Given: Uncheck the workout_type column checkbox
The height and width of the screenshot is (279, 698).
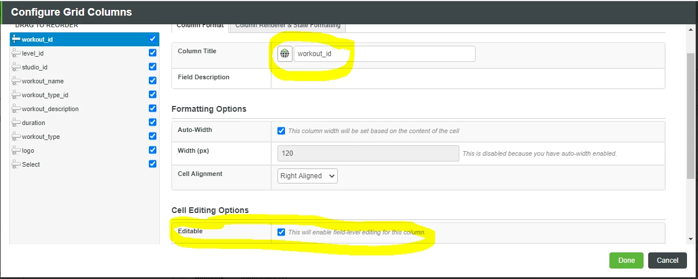Looking at the screenshot, I should (x=152, y=136).
